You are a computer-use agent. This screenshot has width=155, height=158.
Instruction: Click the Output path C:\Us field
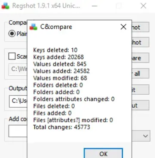coord(18,101)
